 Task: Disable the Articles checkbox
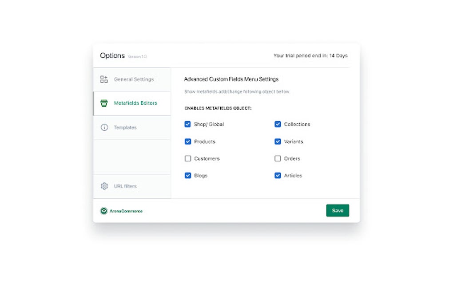pyautogui.click(x=278, y=176)
